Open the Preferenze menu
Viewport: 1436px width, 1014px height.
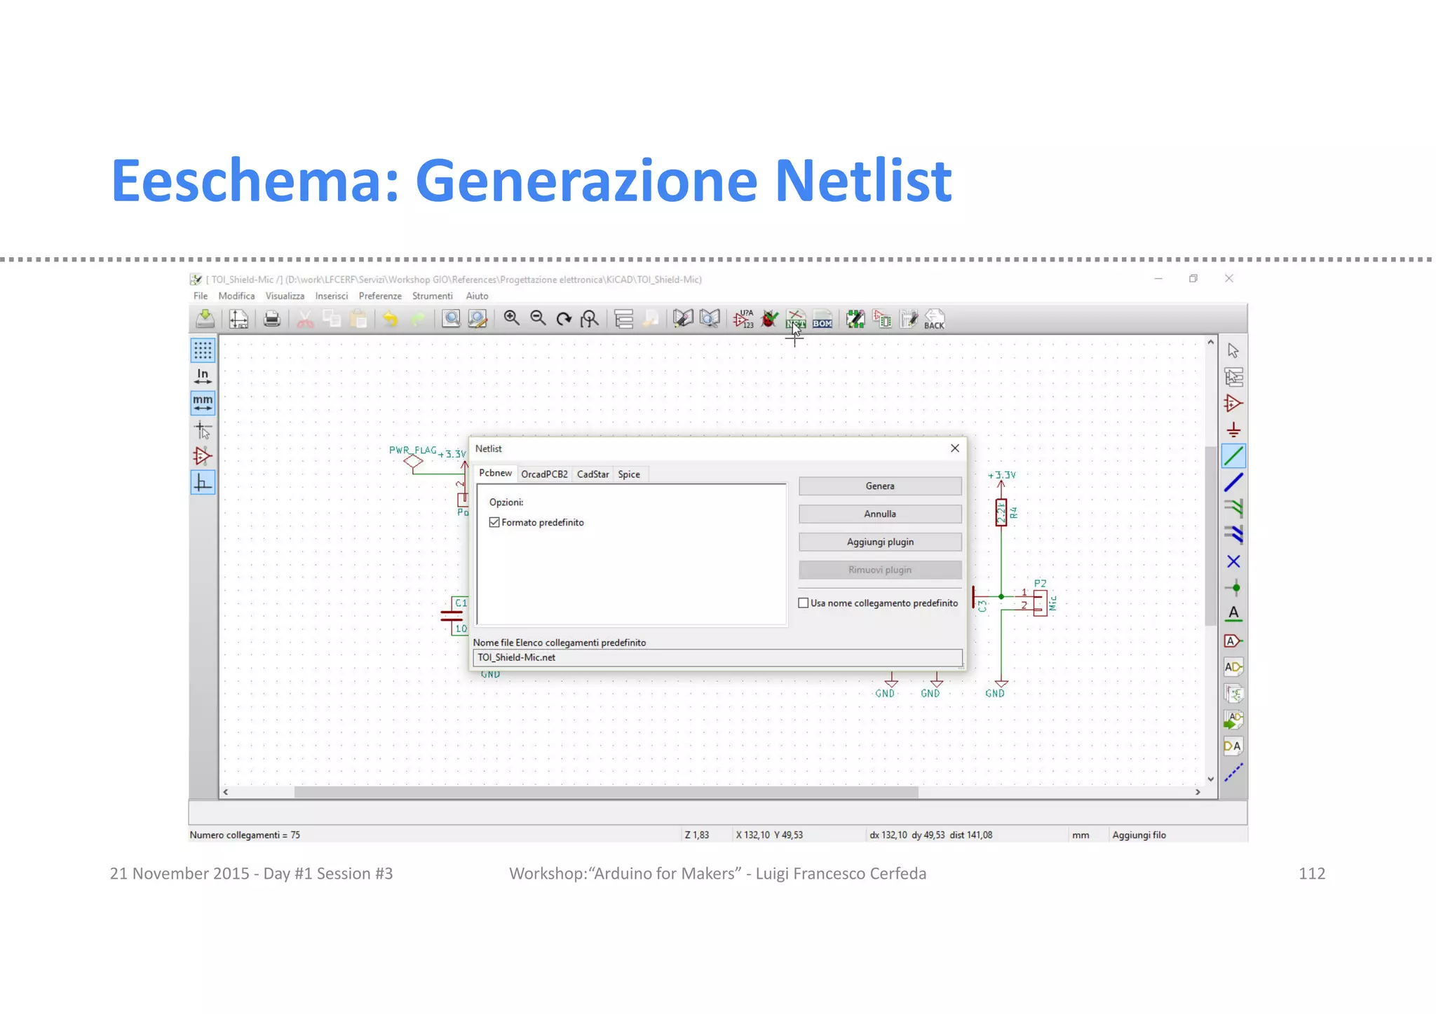(x=380, y=296)
